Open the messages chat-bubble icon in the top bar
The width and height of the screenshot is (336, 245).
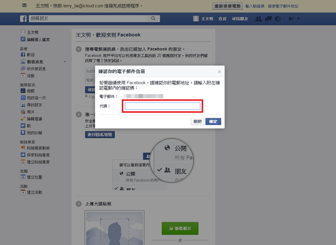(x=268, y=19)
